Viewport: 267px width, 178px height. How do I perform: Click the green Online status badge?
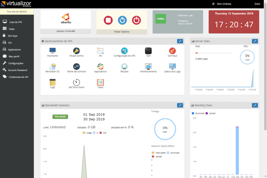point(161,18)
